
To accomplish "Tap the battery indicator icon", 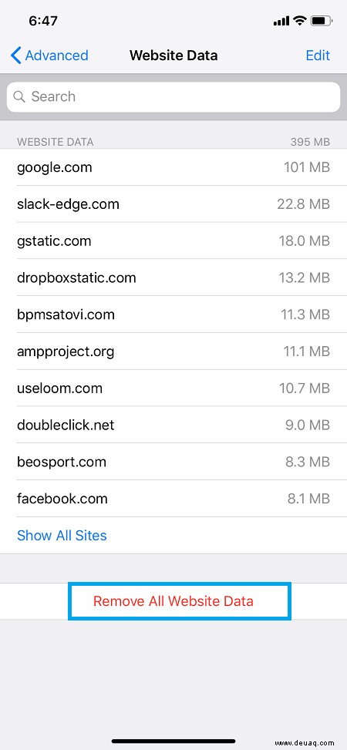I will (322, 21).
